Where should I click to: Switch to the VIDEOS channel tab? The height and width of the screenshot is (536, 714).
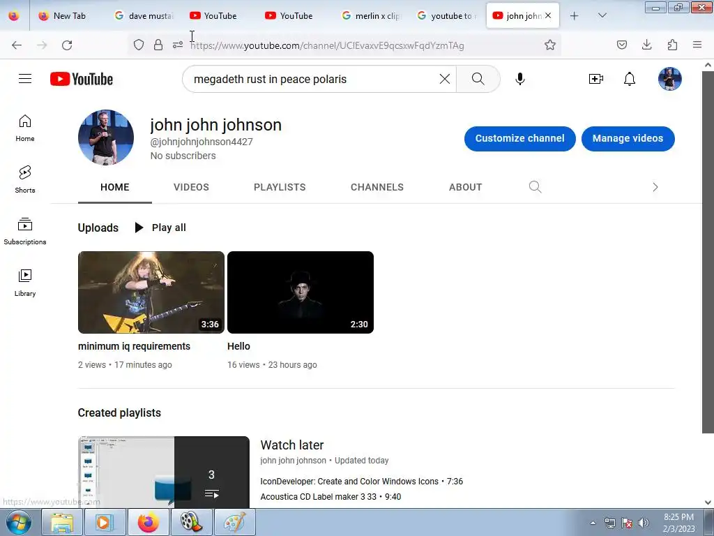point(191,187)
